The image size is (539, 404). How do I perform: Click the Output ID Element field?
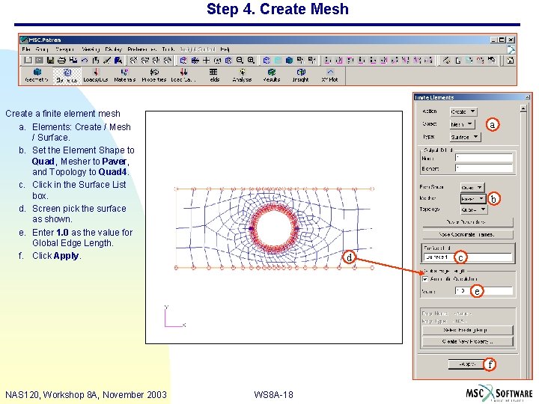click(484, 168)
